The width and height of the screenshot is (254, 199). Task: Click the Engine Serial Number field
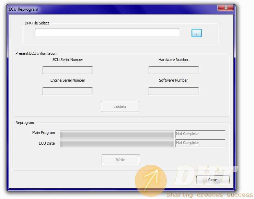(68, 91)
